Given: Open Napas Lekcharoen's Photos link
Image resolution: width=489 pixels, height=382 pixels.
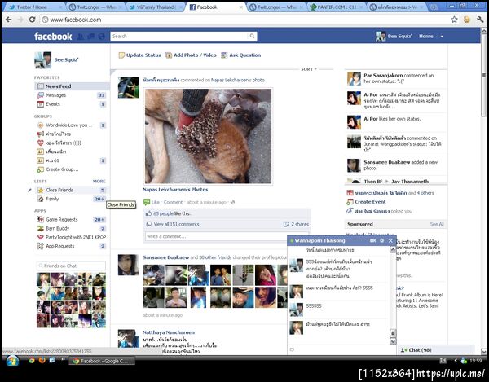Looking at the screenshot, I should [175, 190].
